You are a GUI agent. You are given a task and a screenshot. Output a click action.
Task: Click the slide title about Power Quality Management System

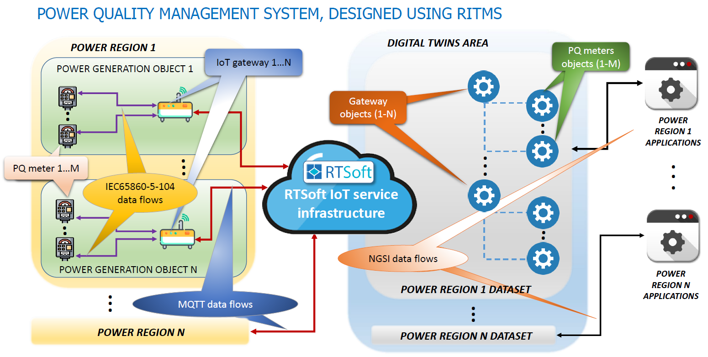tap(269, 13)
